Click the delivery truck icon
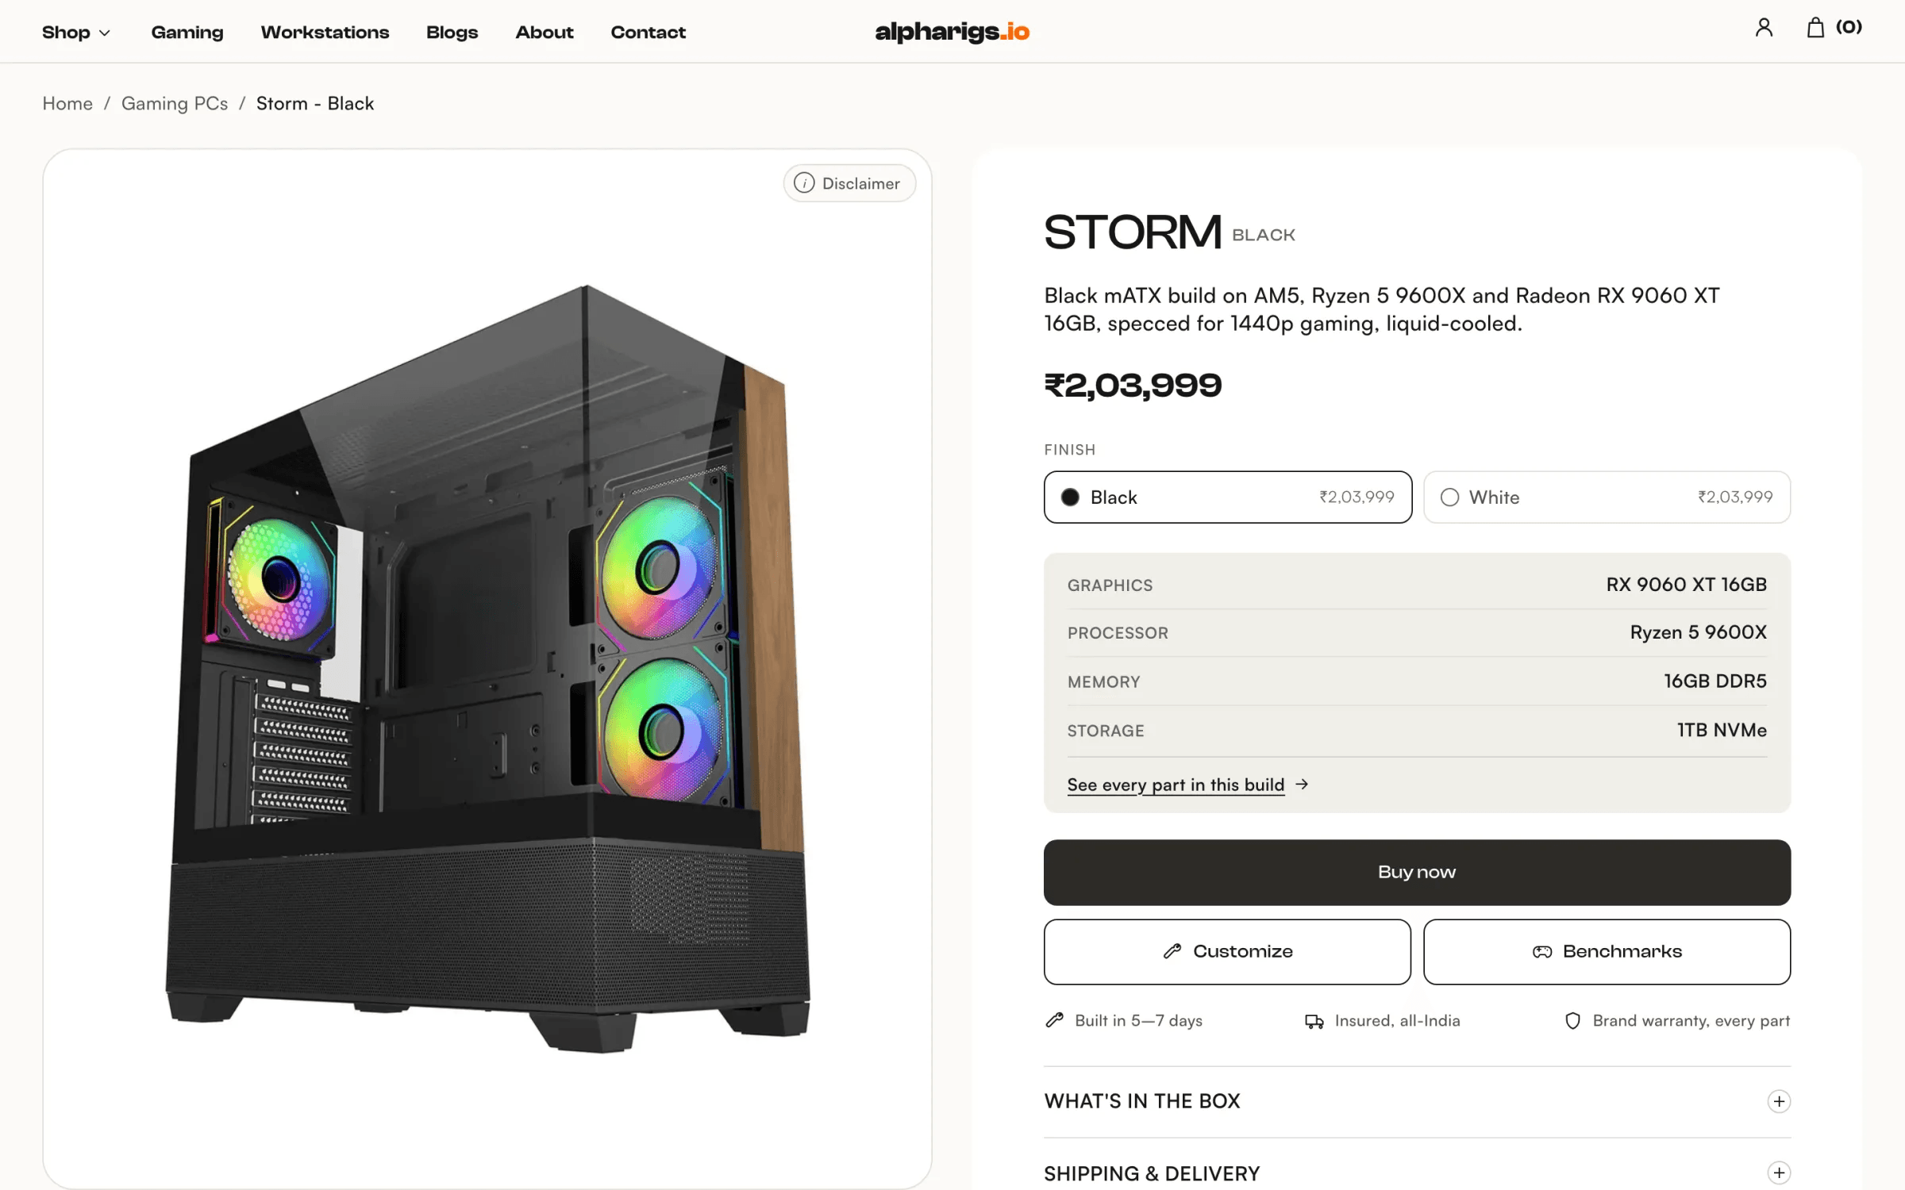Screen dimensions: 1905x1190 click(x=1314, y=1021)
